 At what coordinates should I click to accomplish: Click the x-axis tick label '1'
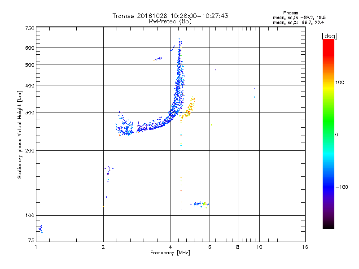tap(36, 247)
